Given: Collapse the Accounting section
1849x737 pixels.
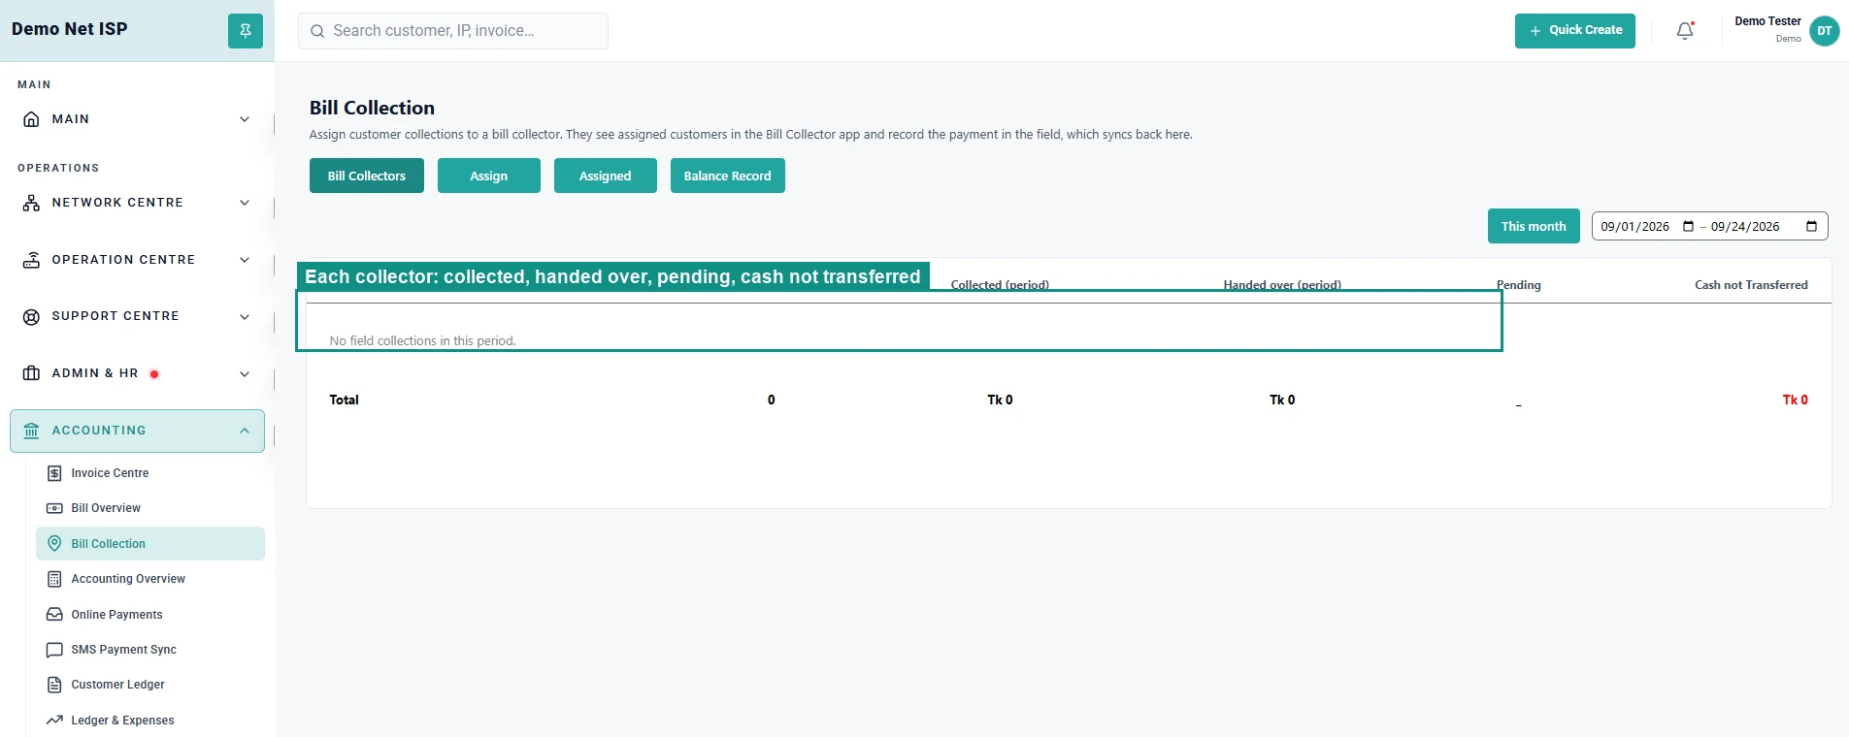Looking at the screenshot, I should point(137,431).
